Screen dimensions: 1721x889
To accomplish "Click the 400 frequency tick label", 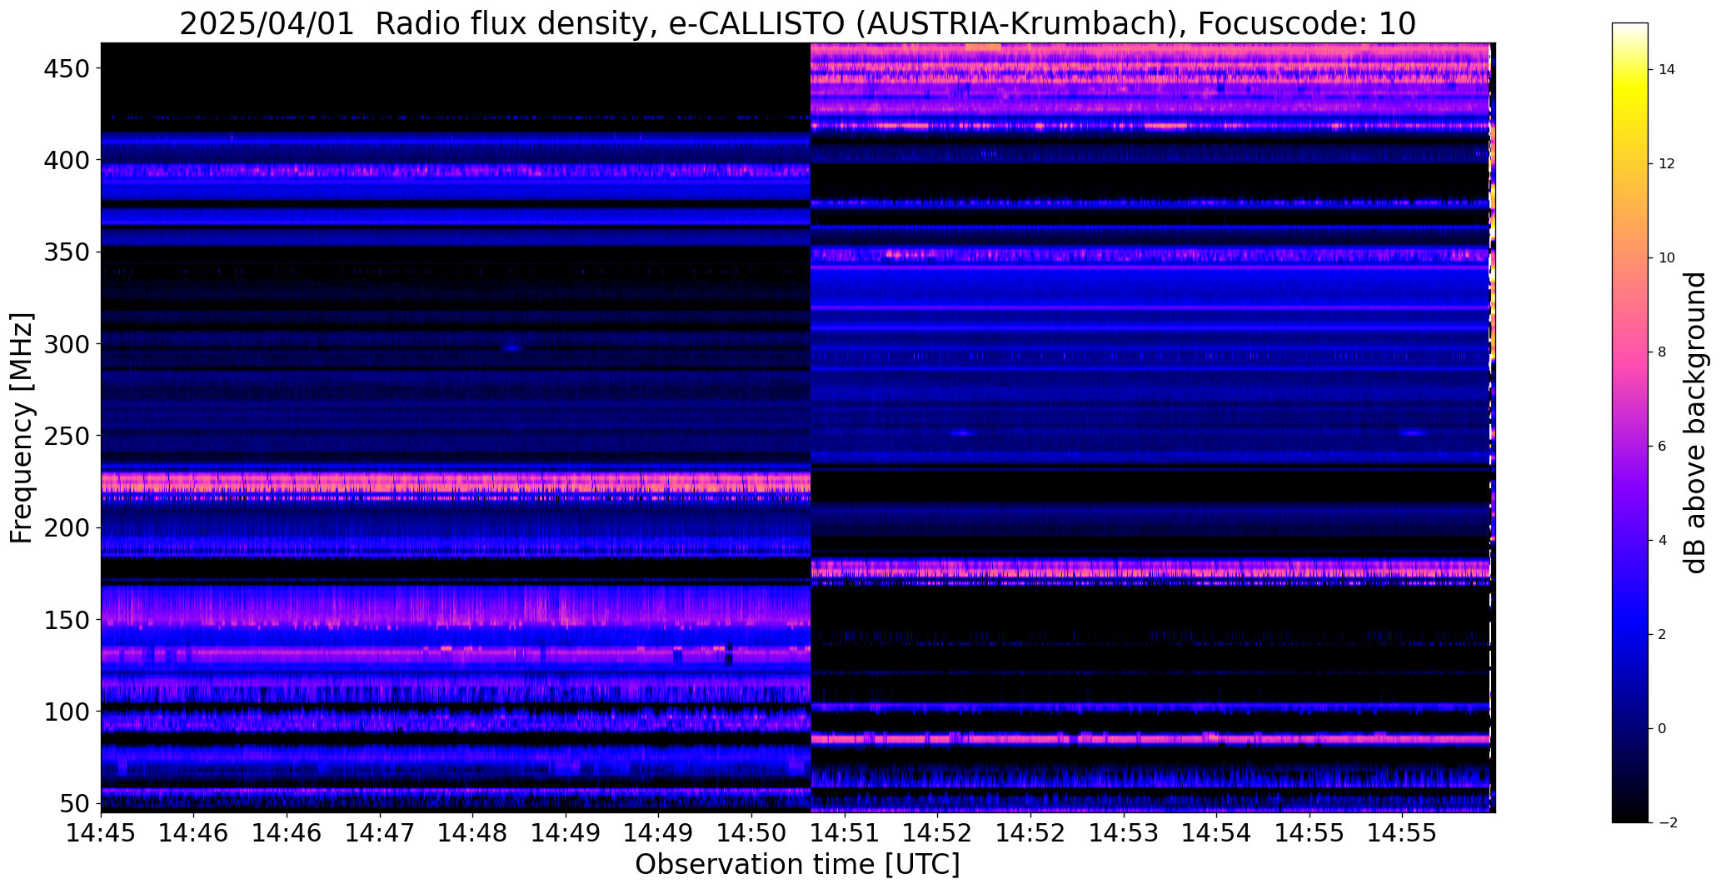I will point(65,159).
